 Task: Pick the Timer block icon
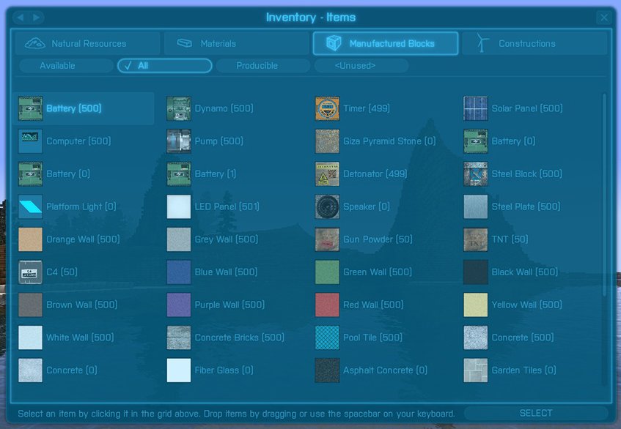tap(327, 108)
